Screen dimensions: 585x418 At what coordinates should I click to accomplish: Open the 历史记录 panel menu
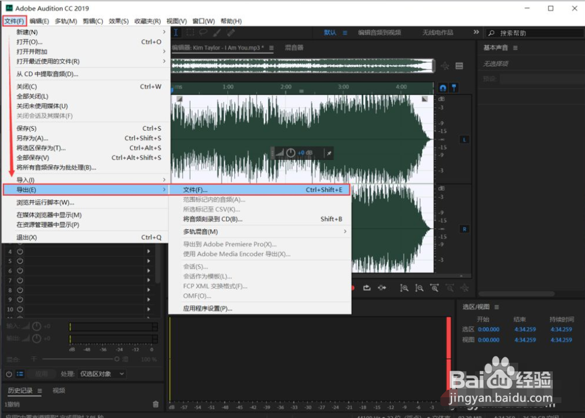point(40,391)
